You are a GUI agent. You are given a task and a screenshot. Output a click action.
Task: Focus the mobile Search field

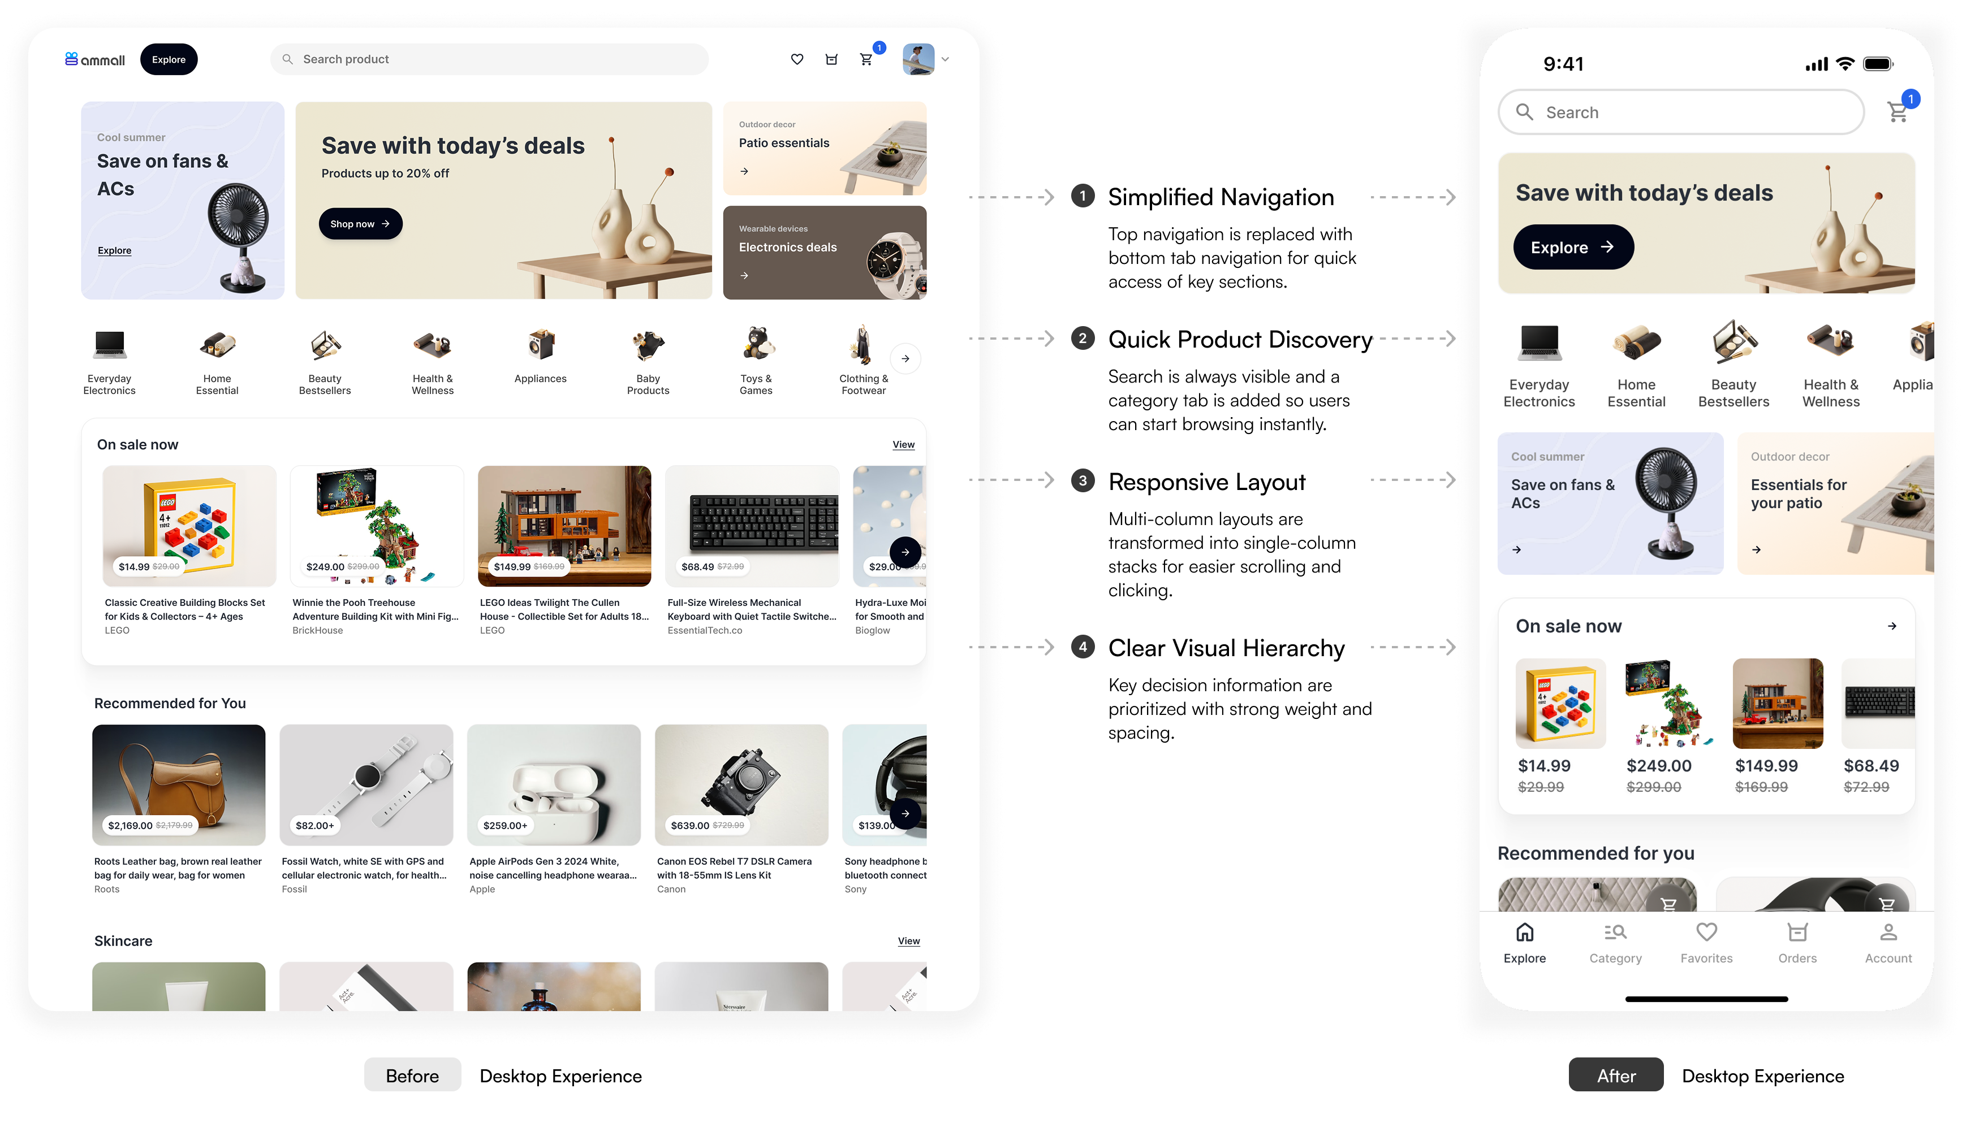(1681, 112)
